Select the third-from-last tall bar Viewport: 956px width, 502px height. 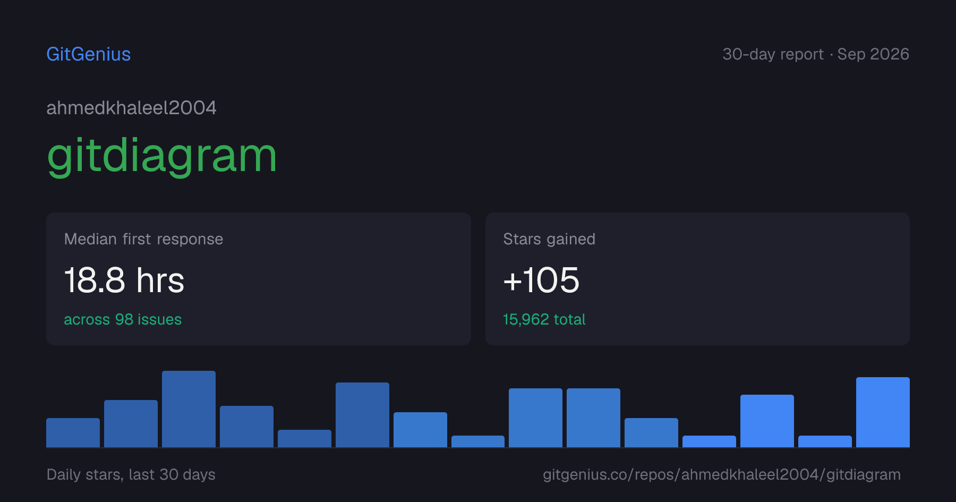(767, 421)
